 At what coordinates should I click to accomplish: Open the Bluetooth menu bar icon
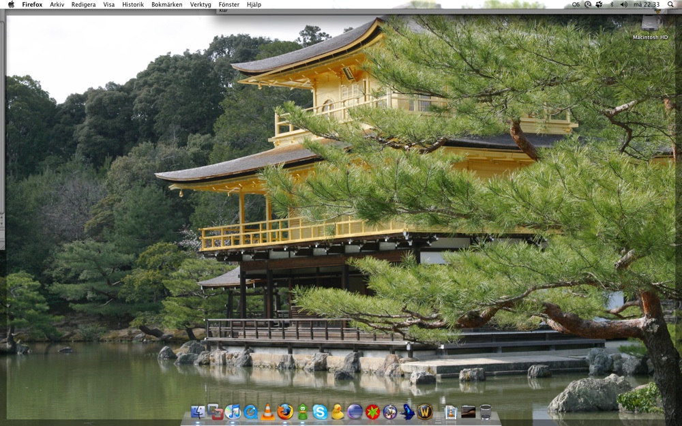(x=612, y=4)
